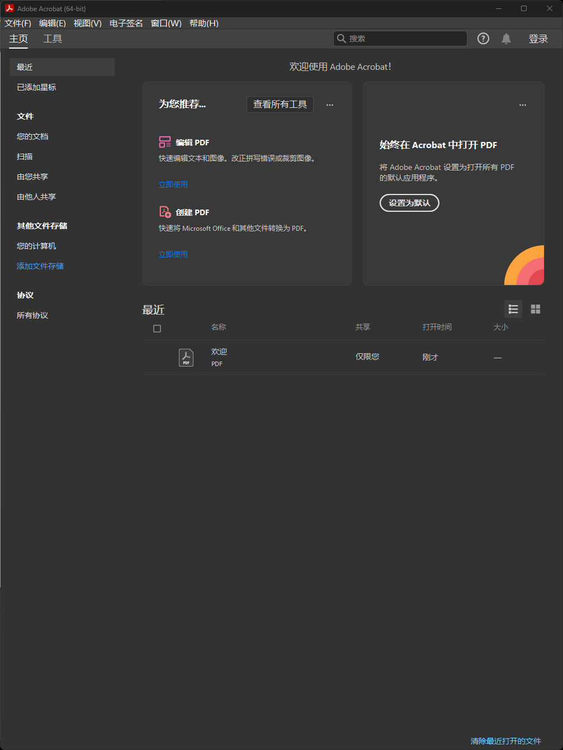Screen dimensions: 563x750
Task: Click 清除最近打开的文件 link
Action: (x=506, y=741)
